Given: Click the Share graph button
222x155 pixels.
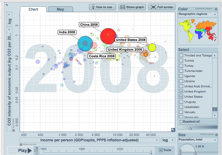Looking at the screenshot, I should pyautogui.click(x=132, y=7).
